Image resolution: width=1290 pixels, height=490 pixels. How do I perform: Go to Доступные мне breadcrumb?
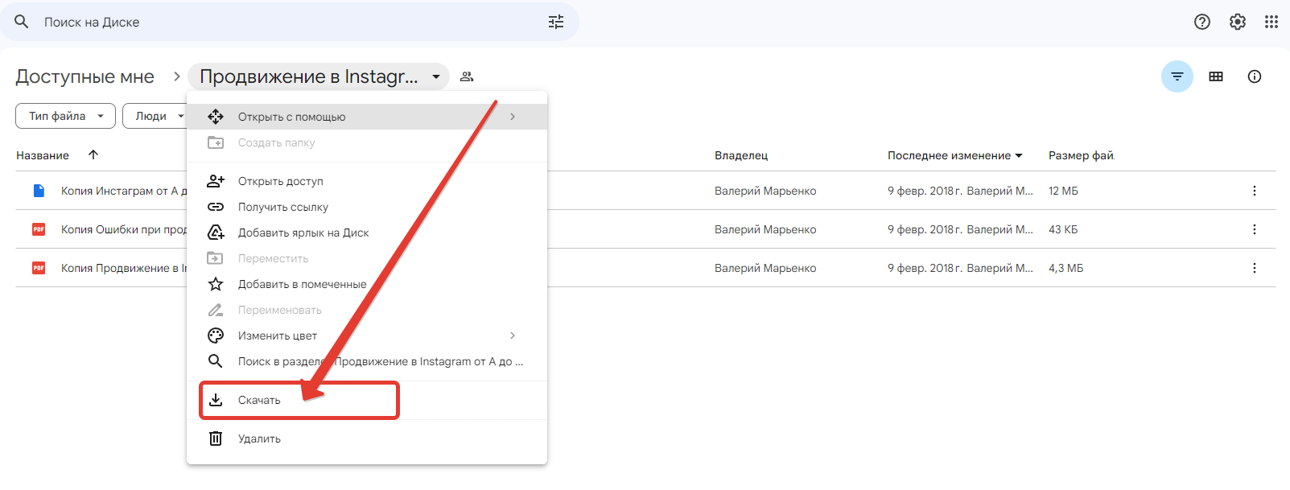pos(84,76)
